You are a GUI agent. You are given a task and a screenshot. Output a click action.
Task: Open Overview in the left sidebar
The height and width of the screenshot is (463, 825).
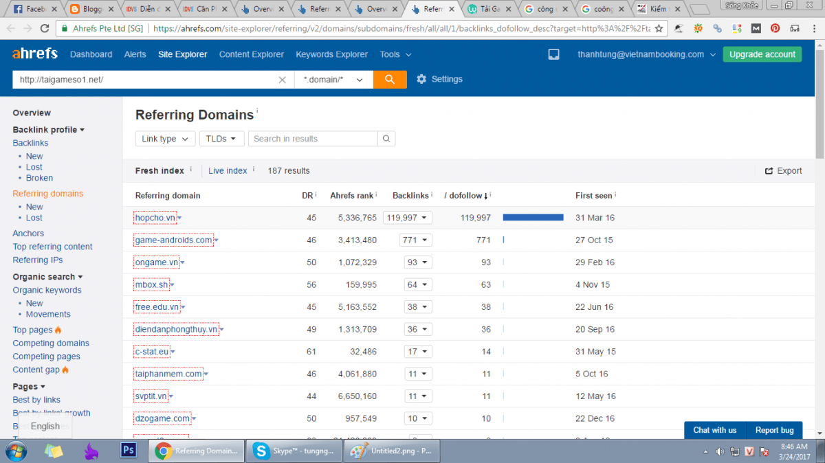(x=32, y=113)
